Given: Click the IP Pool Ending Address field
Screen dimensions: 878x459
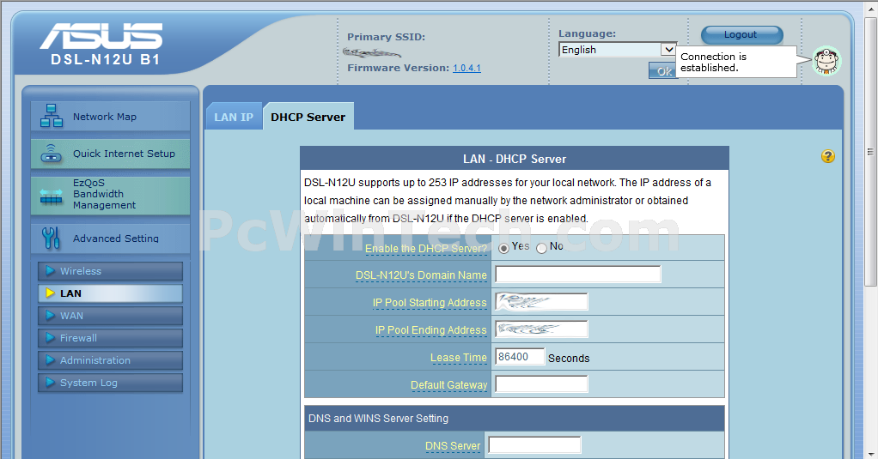Looking at the screenshot, I should click(541, 329).
